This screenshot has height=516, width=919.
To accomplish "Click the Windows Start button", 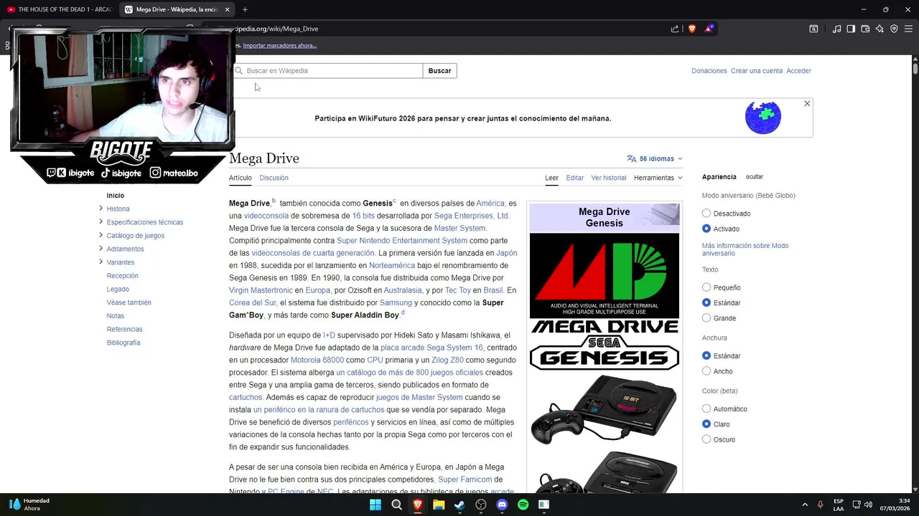I will coord(375,505).
